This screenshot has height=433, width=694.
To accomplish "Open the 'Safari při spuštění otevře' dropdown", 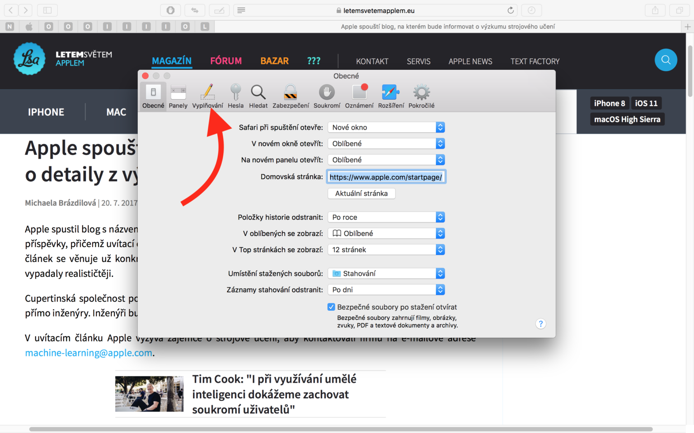I will (386, 128).
